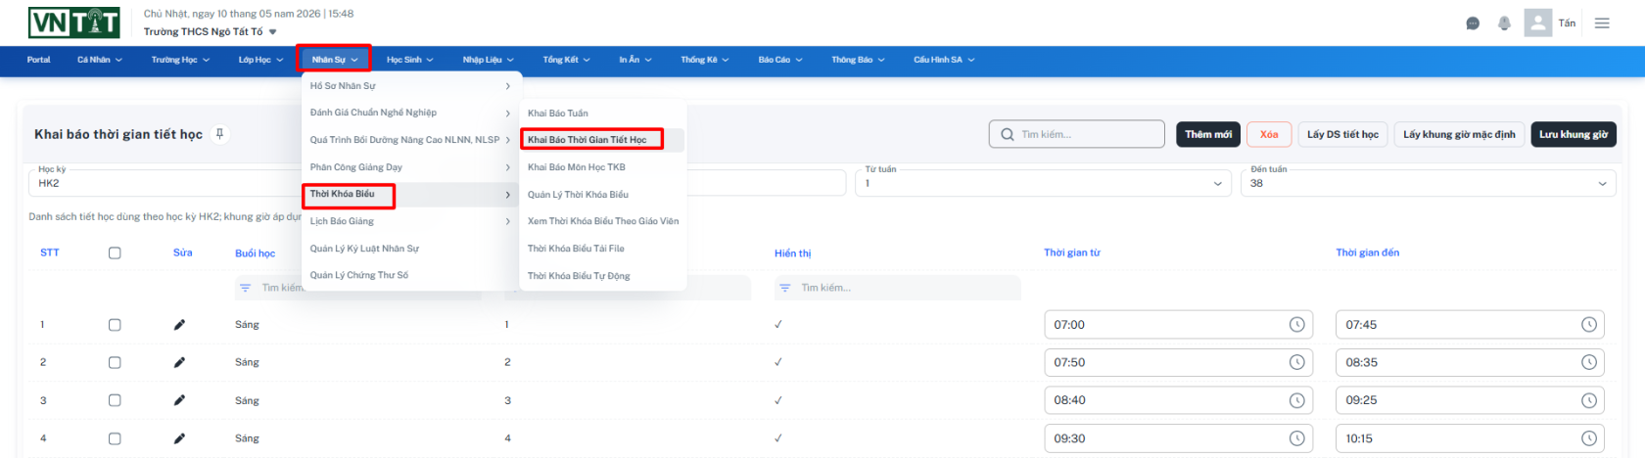Choose Quản Lý Thời Khóa Biểu

tap(602, 195)
